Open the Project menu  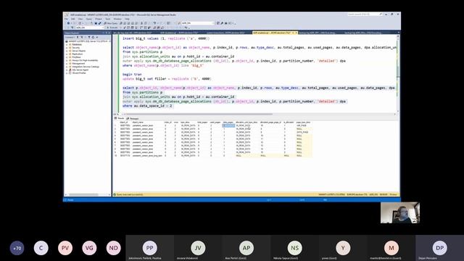tap(99, 19)
